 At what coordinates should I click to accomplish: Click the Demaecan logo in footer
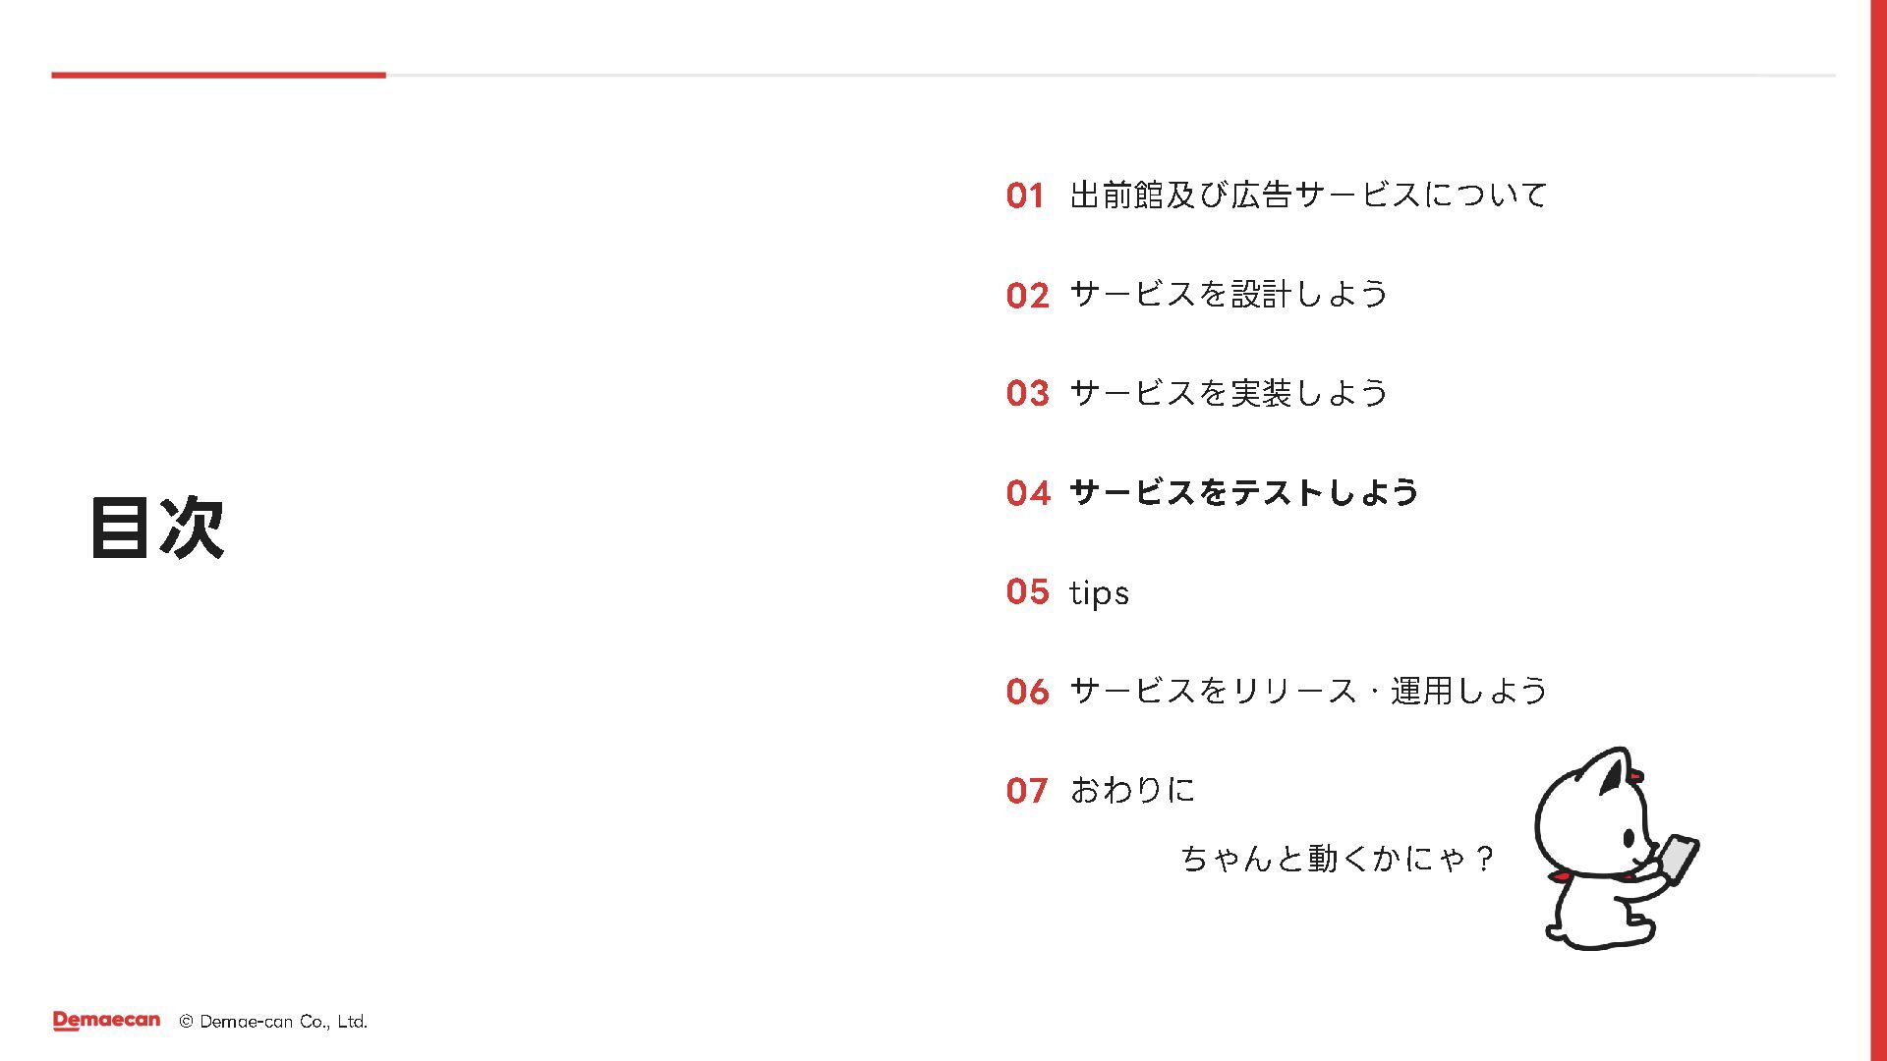pos(106,1021)
